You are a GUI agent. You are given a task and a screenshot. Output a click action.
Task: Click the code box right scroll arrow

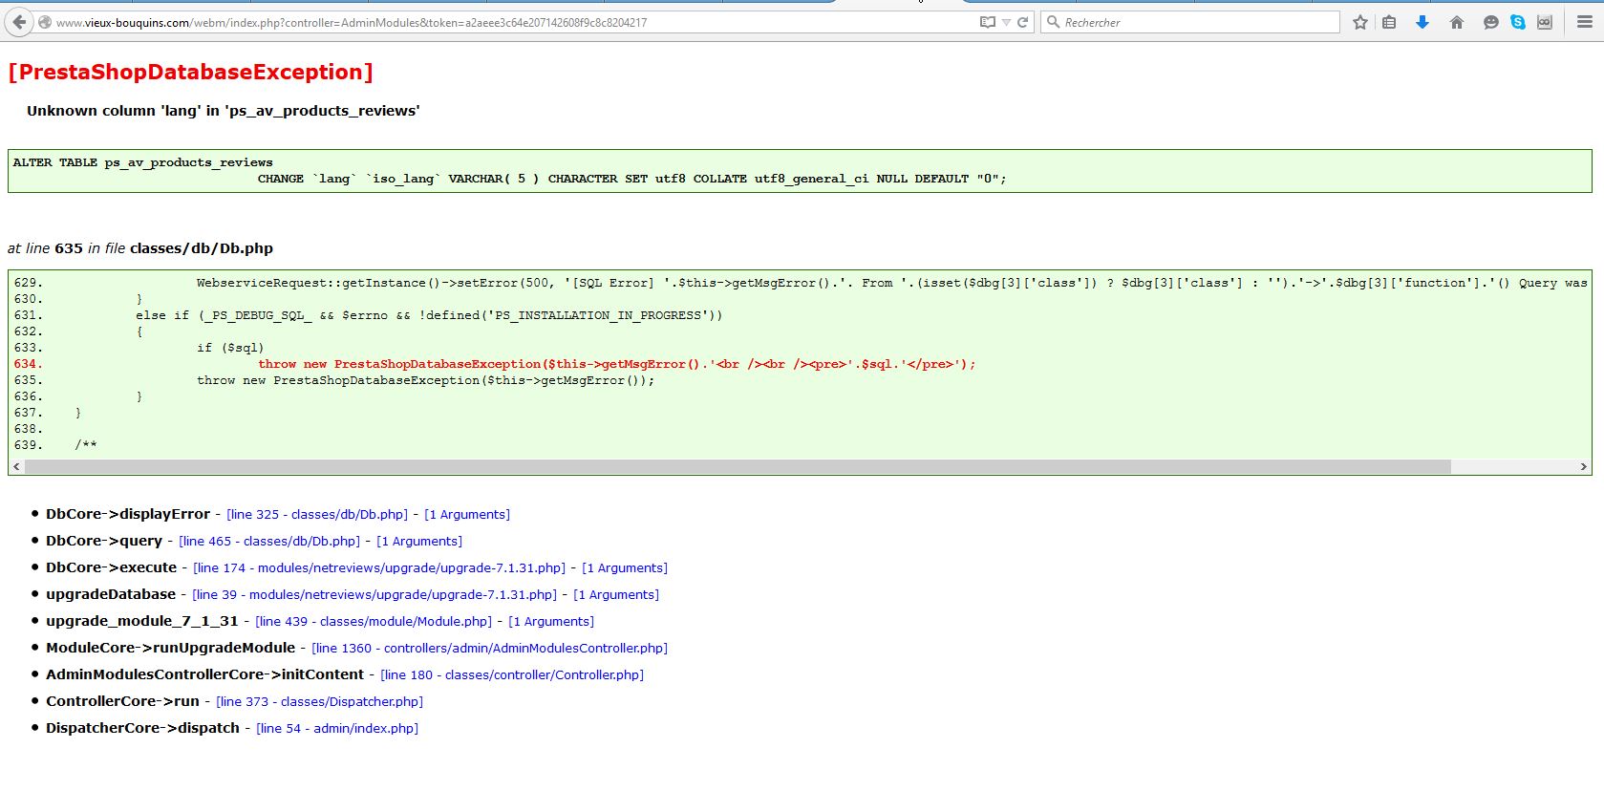[x=1584, y=467]
